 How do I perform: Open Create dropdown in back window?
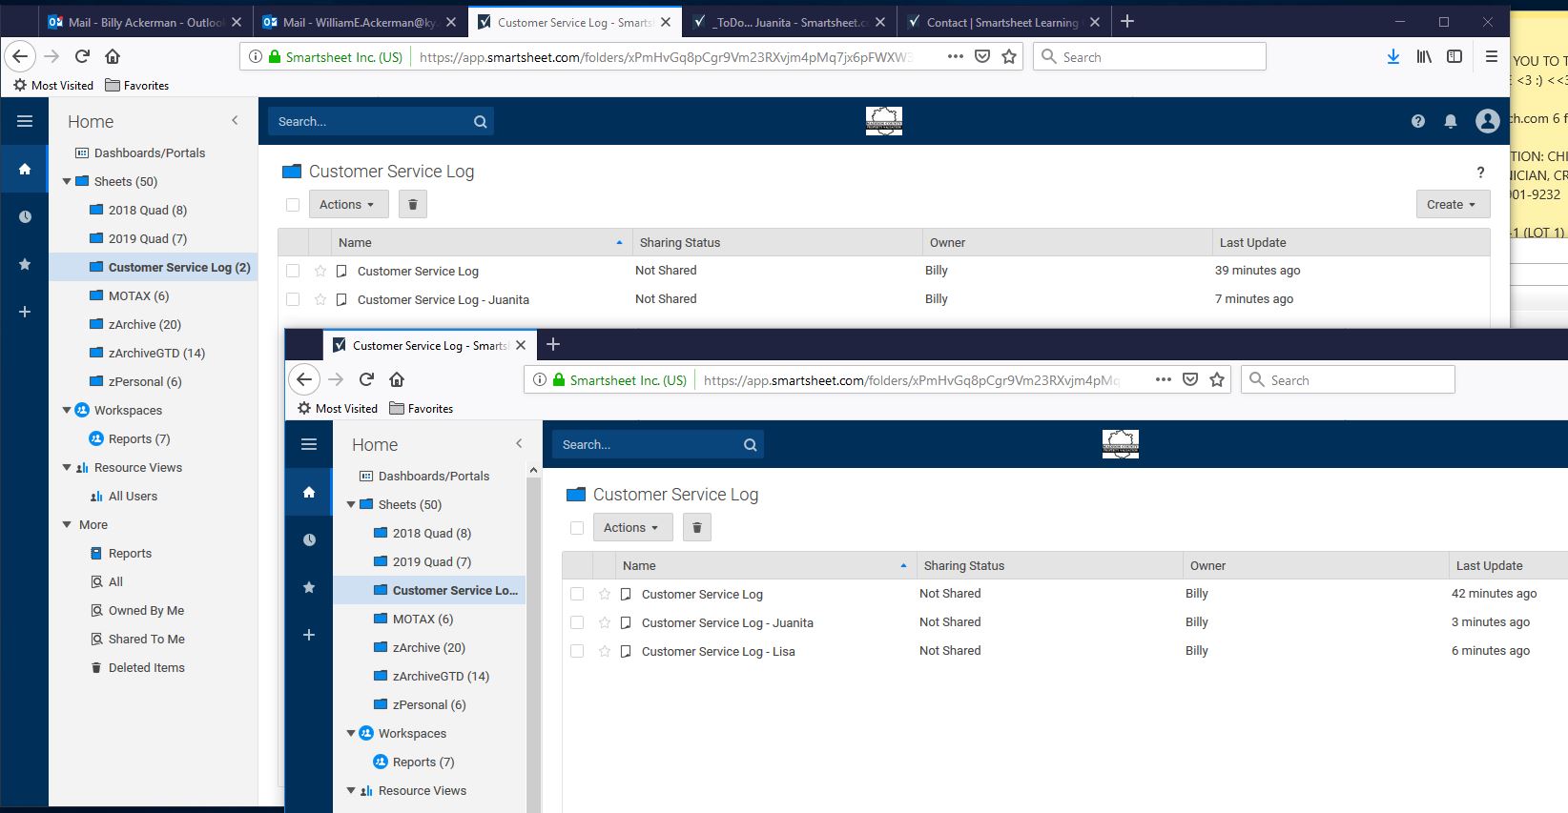[x=1453, y=204]
